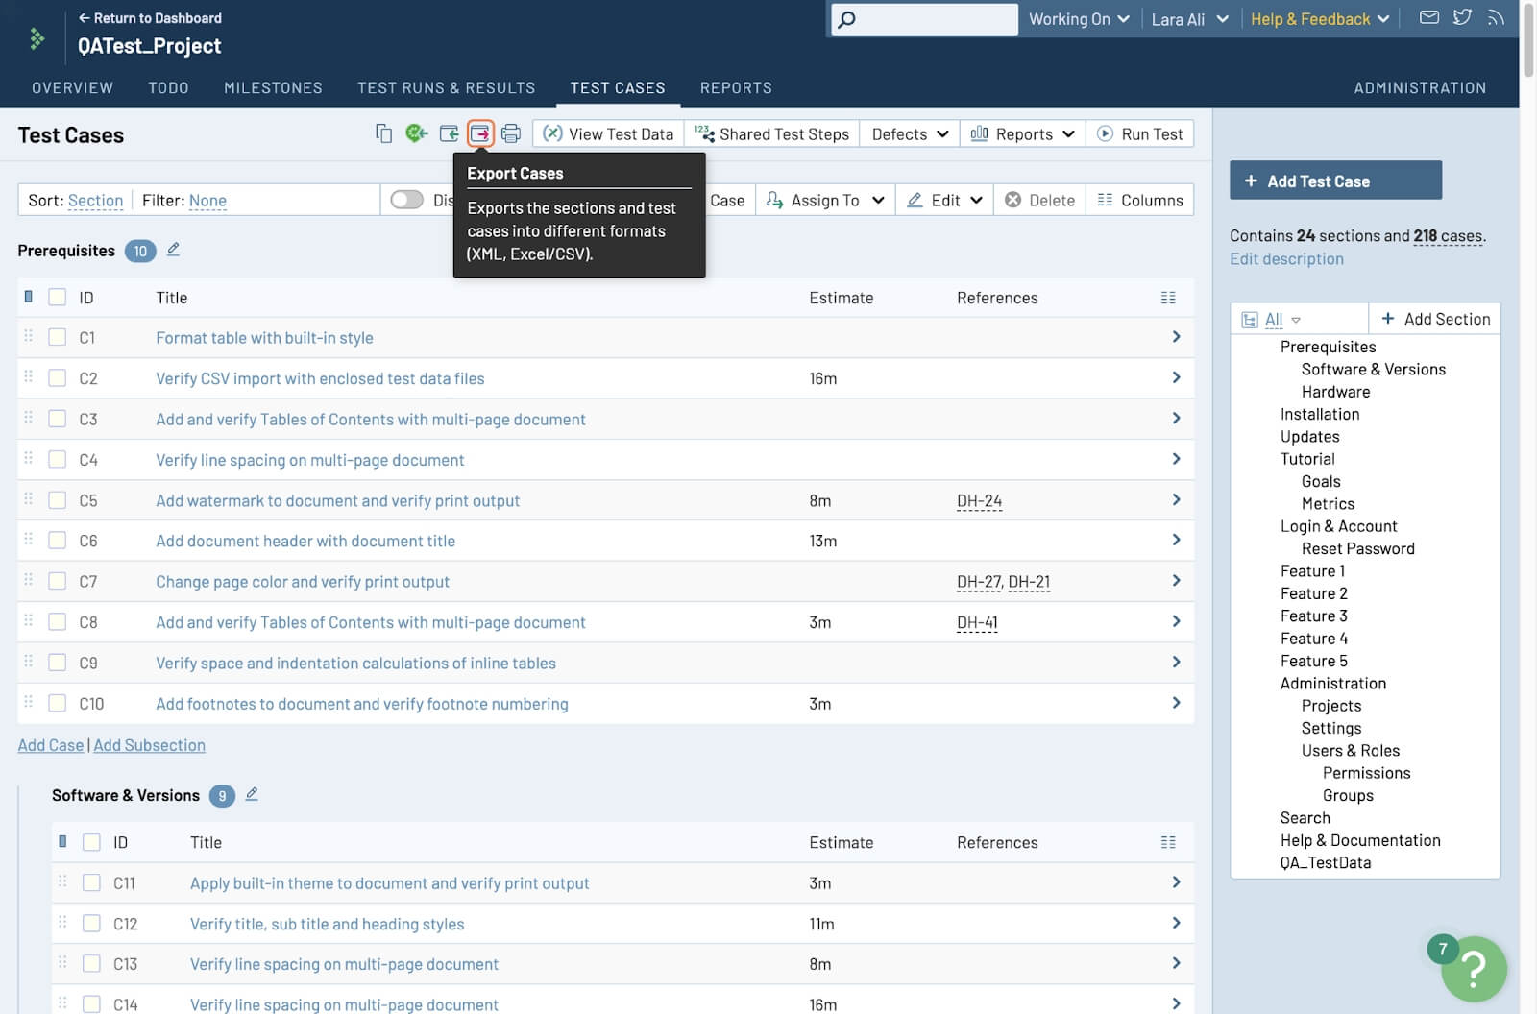
Task: Click the Export Cases icon
Action: [479, 133]
